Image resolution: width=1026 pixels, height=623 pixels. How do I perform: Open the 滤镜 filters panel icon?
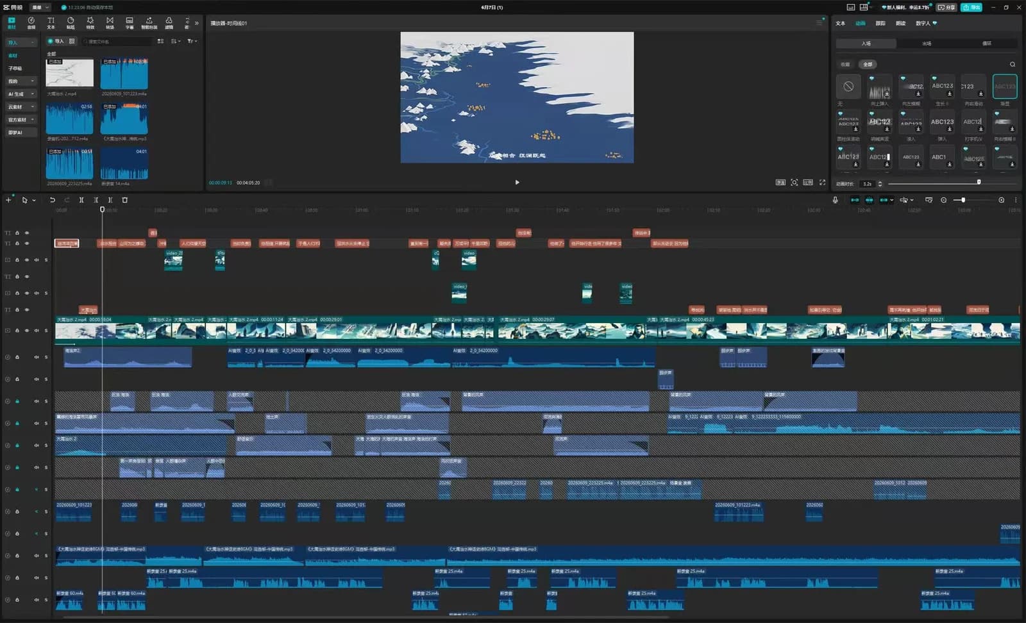(x=169, y=23)
